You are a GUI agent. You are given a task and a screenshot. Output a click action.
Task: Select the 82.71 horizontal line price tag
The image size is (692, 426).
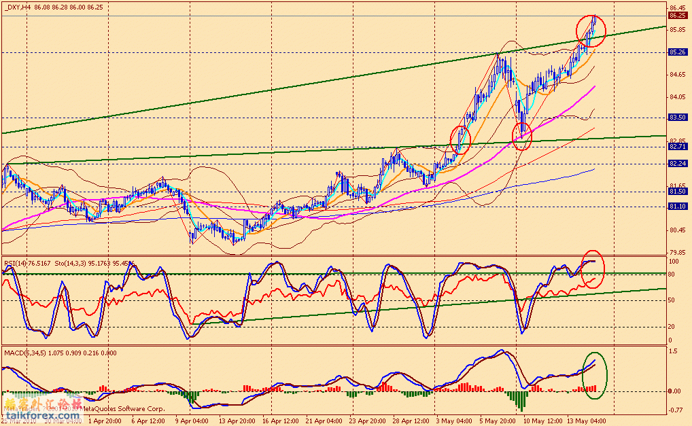[678, 146]
